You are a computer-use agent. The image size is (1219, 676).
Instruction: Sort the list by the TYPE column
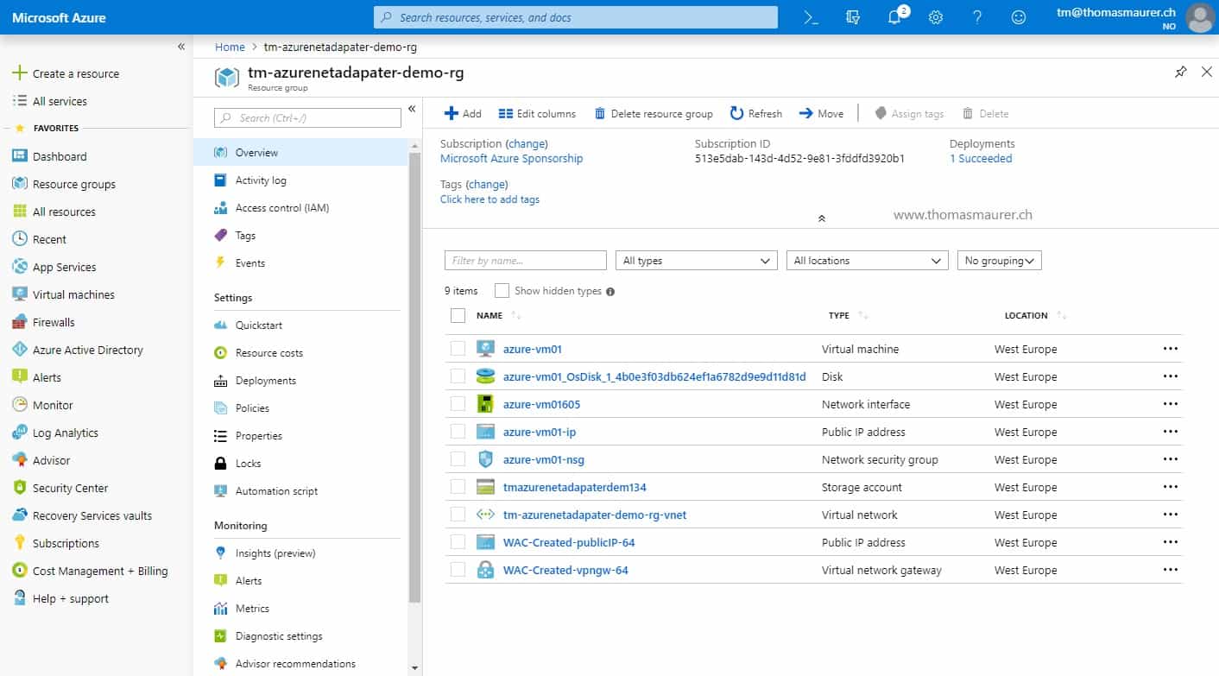click(839, 316)
